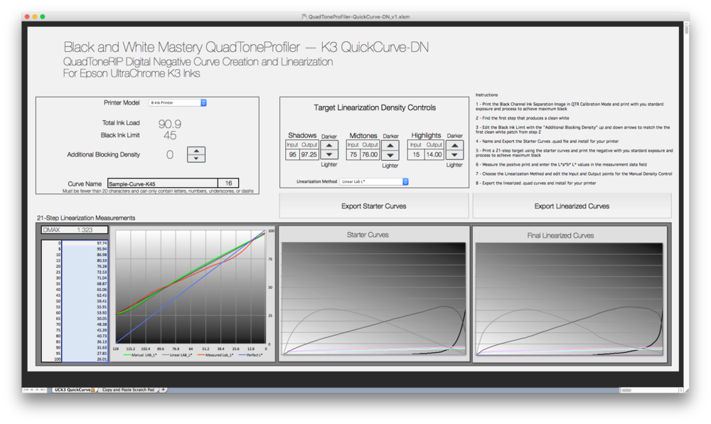Click the Measured Lab_L* legend entry

click(x=215, y=355)
